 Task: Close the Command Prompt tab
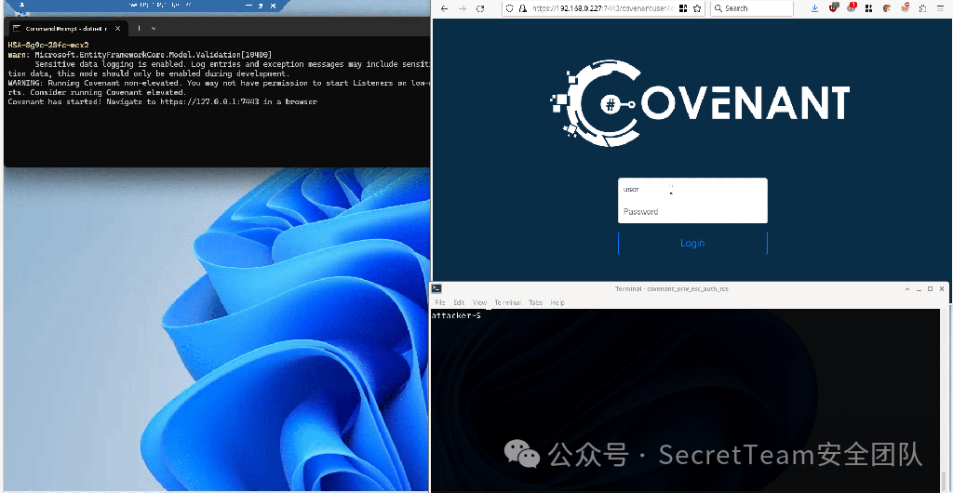118,29
